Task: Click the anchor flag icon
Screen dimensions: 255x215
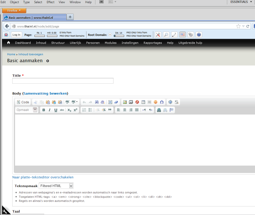Action: 171,110
